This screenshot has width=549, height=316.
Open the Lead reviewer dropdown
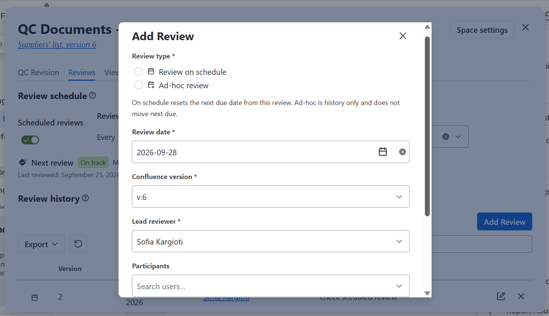point(271,241)
